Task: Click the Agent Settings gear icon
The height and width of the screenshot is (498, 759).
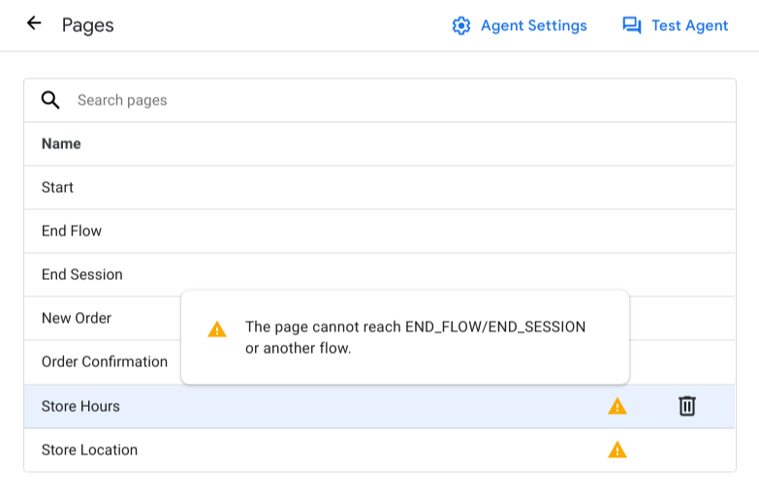Action: click(461, 26)
